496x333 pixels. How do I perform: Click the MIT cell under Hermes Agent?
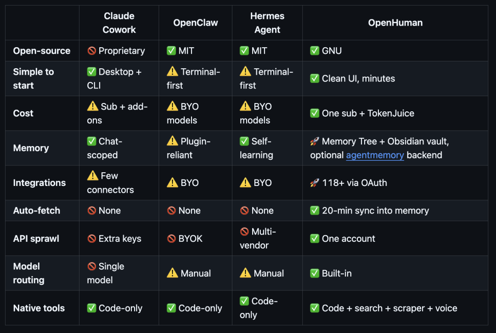pyautogui.click(x=267, y=50)
